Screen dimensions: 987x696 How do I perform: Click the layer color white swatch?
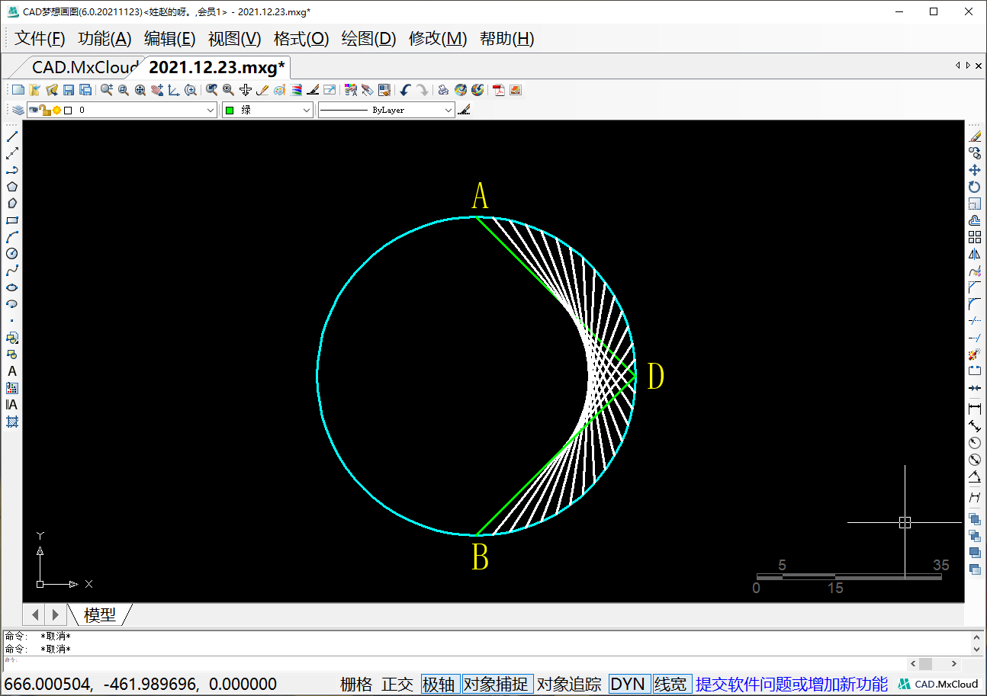pos(68,111)
